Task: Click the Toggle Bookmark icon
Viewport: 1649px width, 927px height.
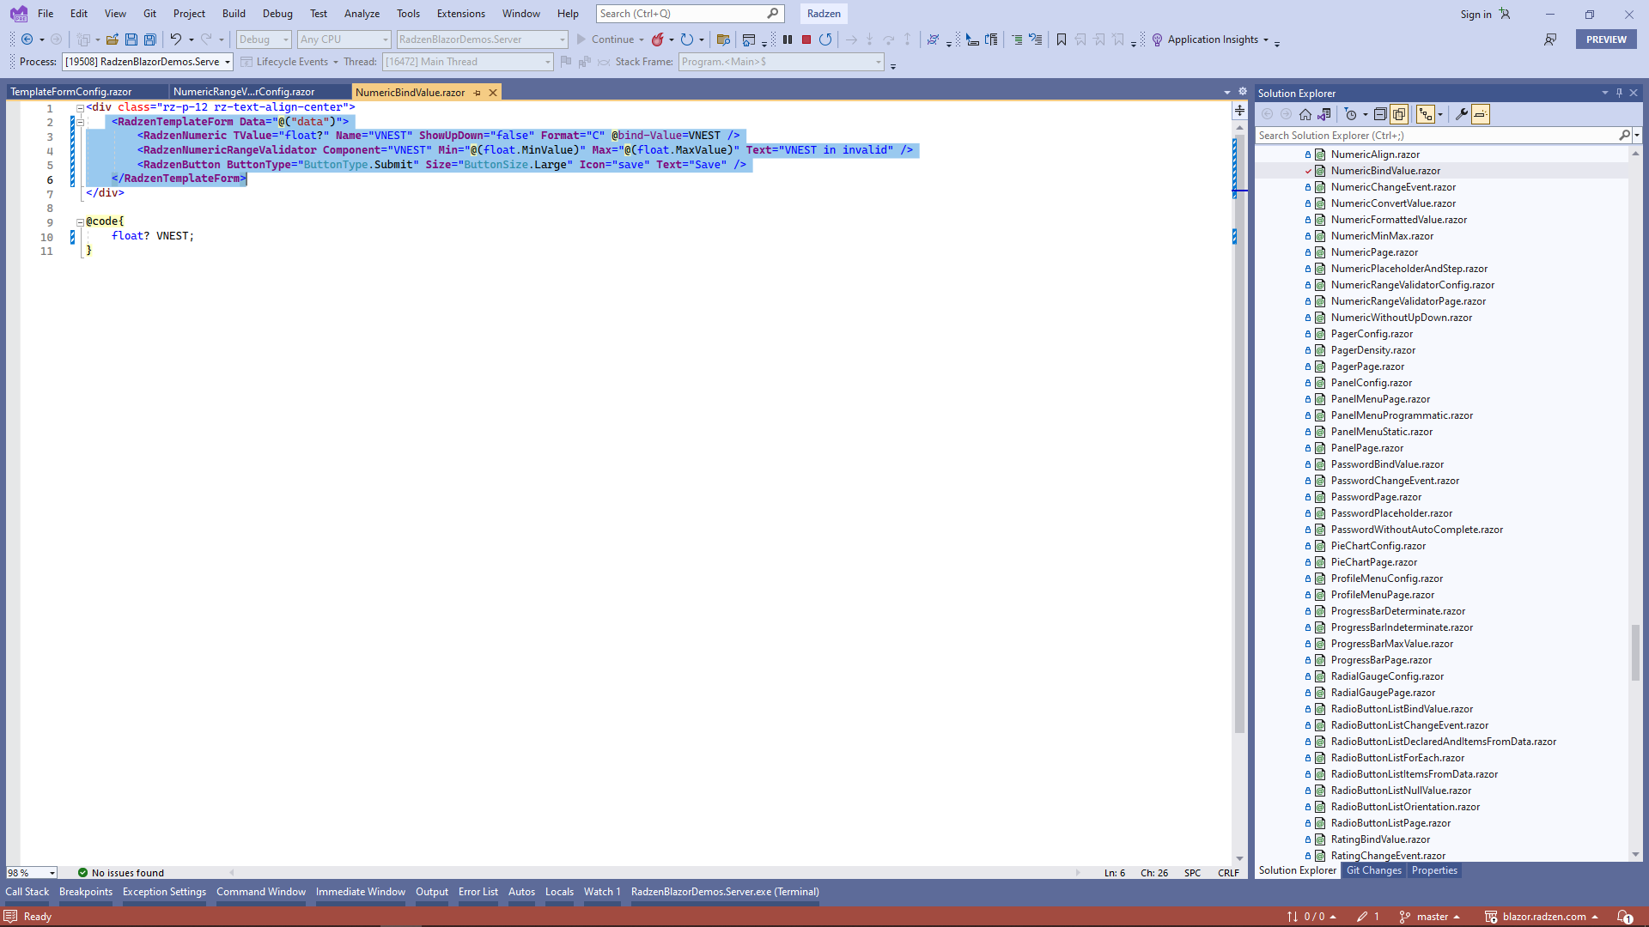Action: click(x=1062, y=39)
